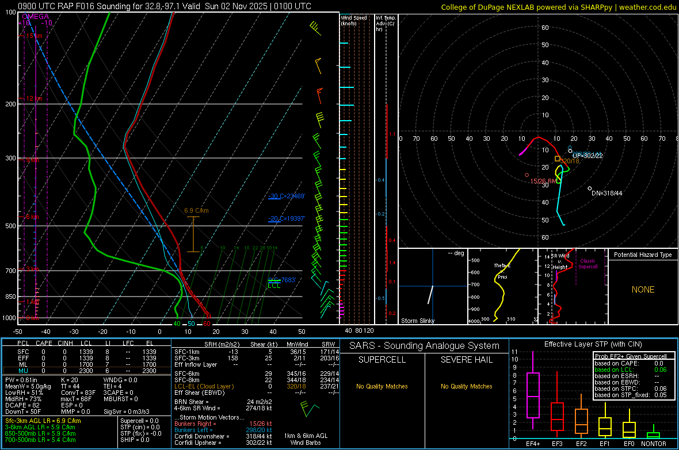This screenshot has width=679, height=450.
Task: Click the 'Corfidi Upshear =' line
Action: click(223, 443)
